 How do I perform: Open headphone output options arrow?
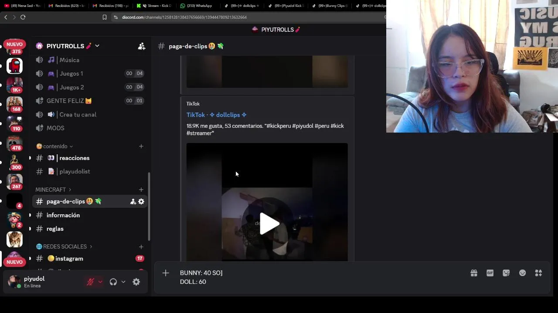coord(123,282)
